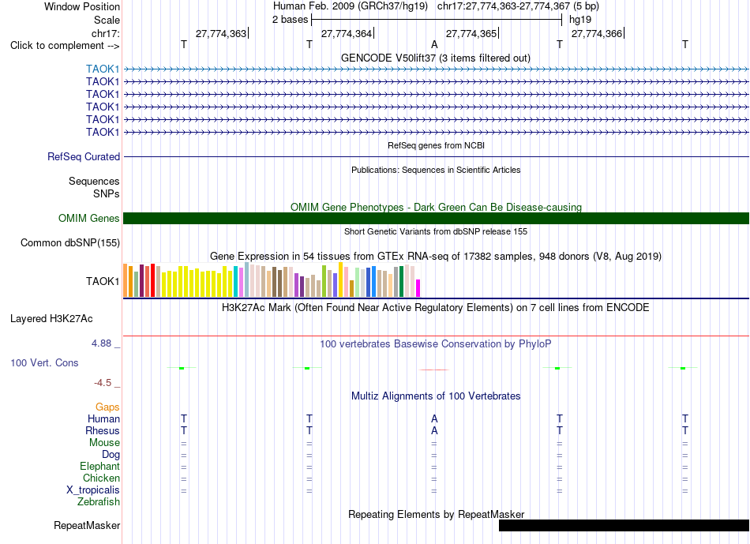Image resolution: width=750 pixels, height=544 pixels.
Task: Click 'Multiz Alignments of 100 Vertebrates' title
Action: click(x=436, y=396)
